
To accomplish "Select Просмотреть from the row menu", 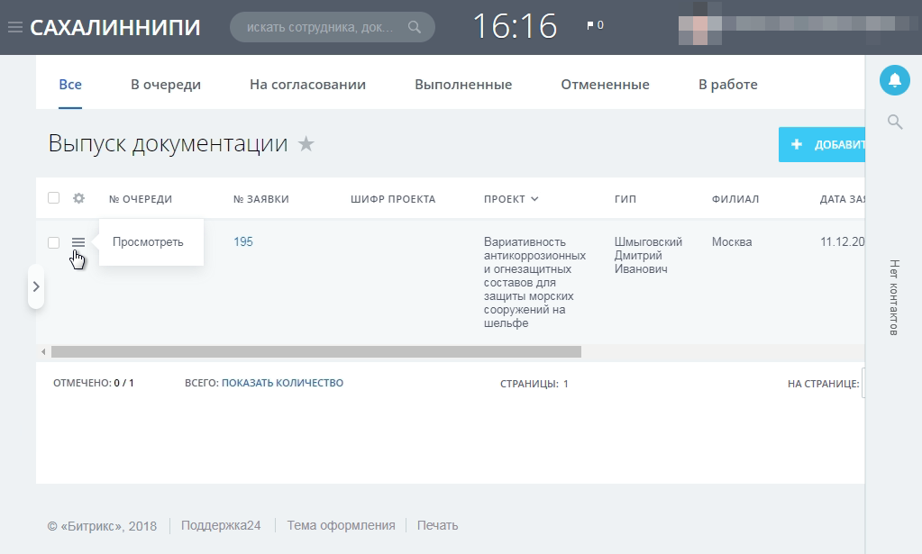I will pyautogui.click(x=148, y=242).
